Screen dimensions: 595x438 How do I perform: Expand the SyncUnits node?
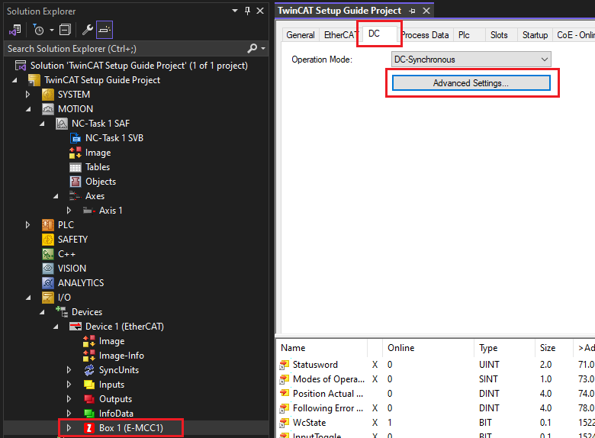click(69, 369)
